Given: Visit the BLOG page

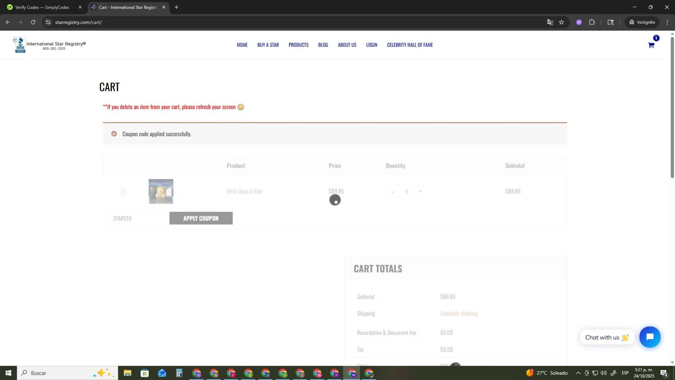Looking at the screenshot, I should (323, 45).
